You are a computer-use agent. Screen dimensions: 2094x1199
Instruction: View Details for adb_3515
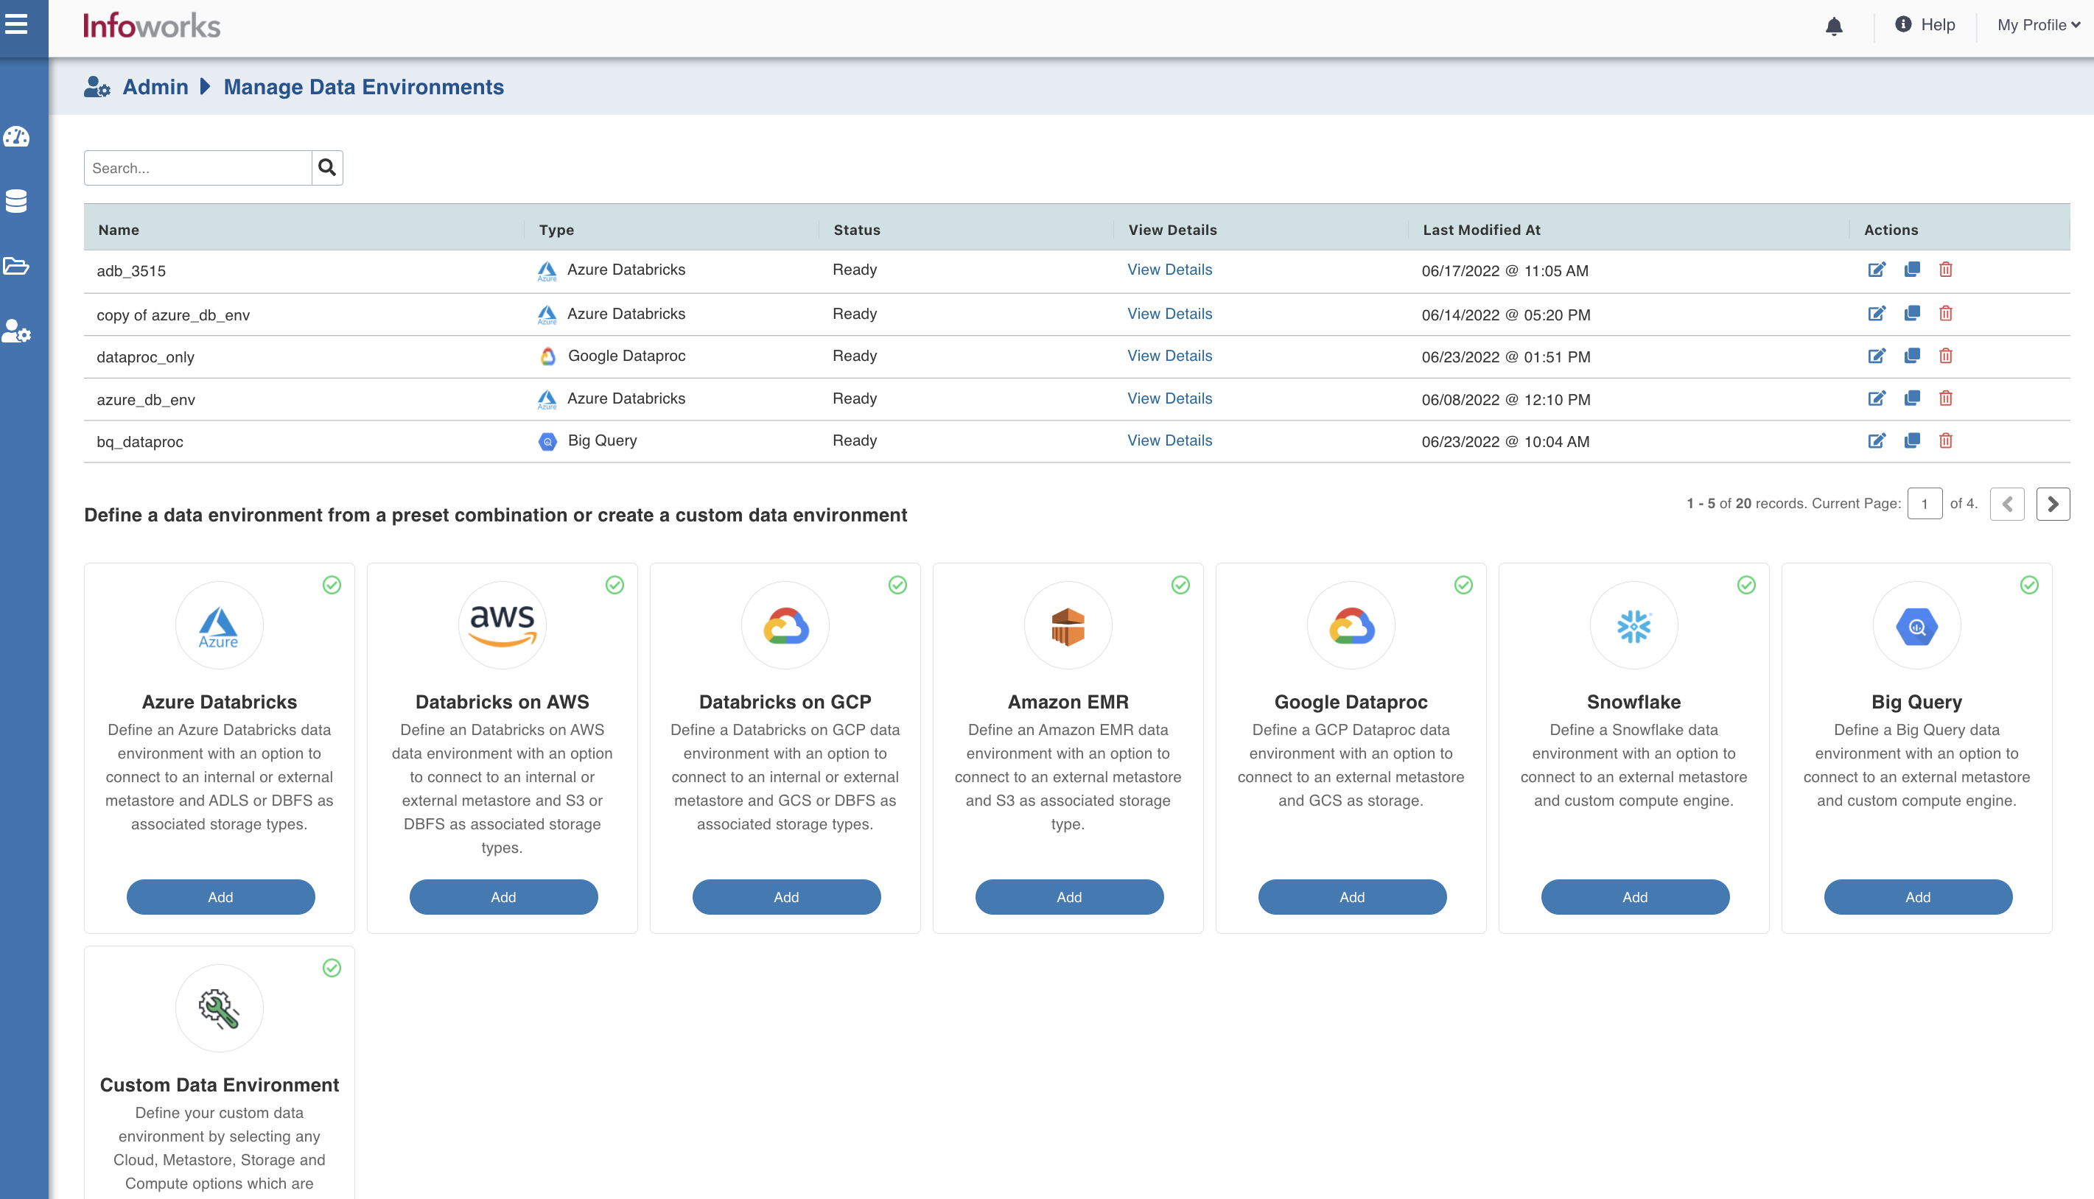pos(1169,270)
